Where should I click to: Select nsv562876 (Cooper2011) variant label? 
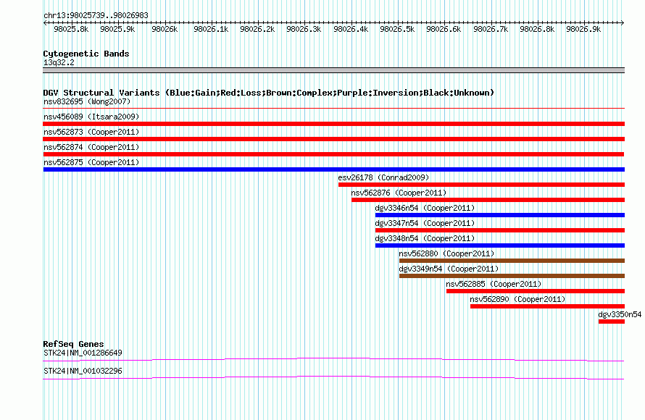click(399, 193)
